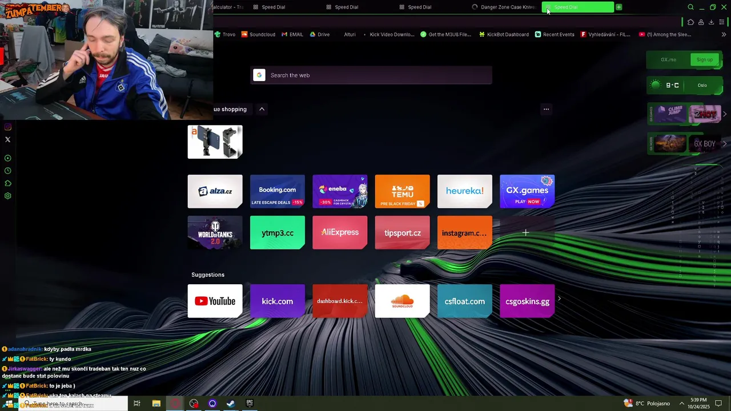
Task: Open the AliExpress speed dial tile
Action: point(340,232)
